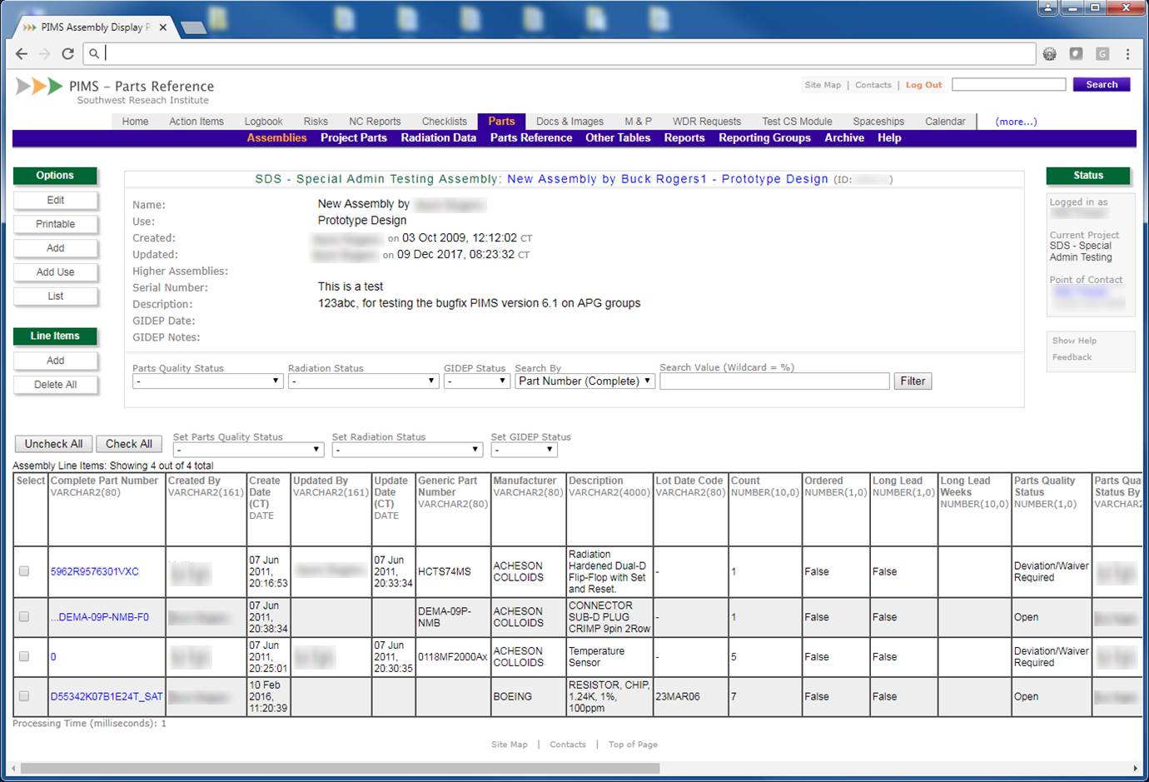This screenshot has width=1149, height=782.
Task: Select the checkbox for DEMA-09P-NMB-F0 row
Action: click(x=24, y=617)
